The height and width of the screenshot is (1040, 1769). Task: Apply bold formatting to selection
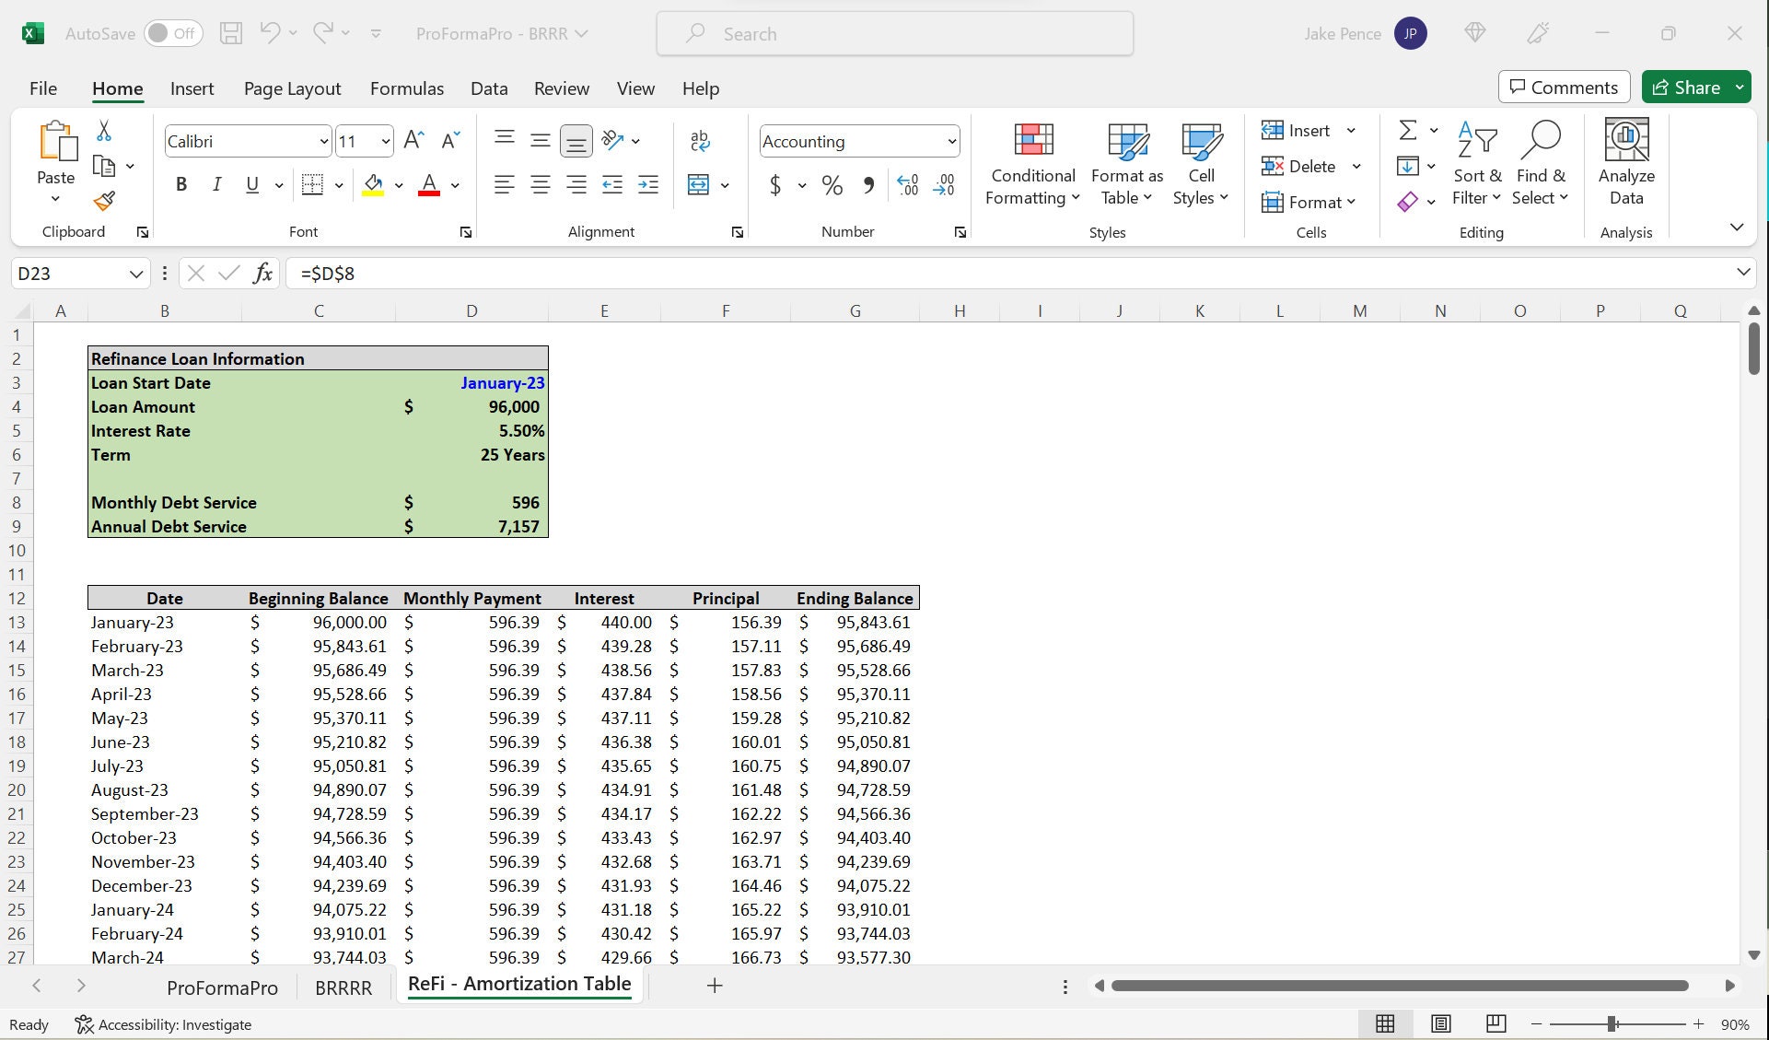pos(180,184)
